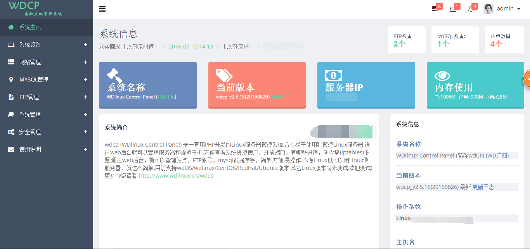Click the 系统信息 page title
Image resolution: width=530 pixels, height=249 pixels.
pyautogui.click(x=119, y=34)
